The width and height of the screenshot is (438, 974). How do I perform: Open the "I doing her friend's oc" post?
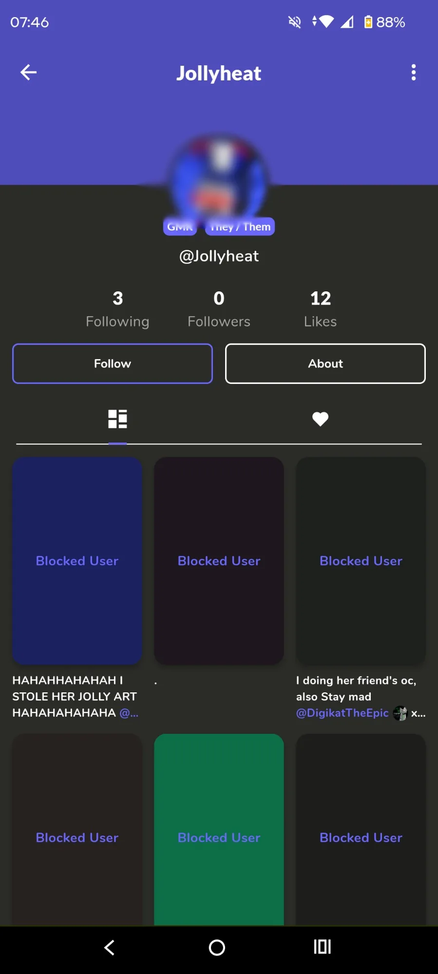(361, 560)
